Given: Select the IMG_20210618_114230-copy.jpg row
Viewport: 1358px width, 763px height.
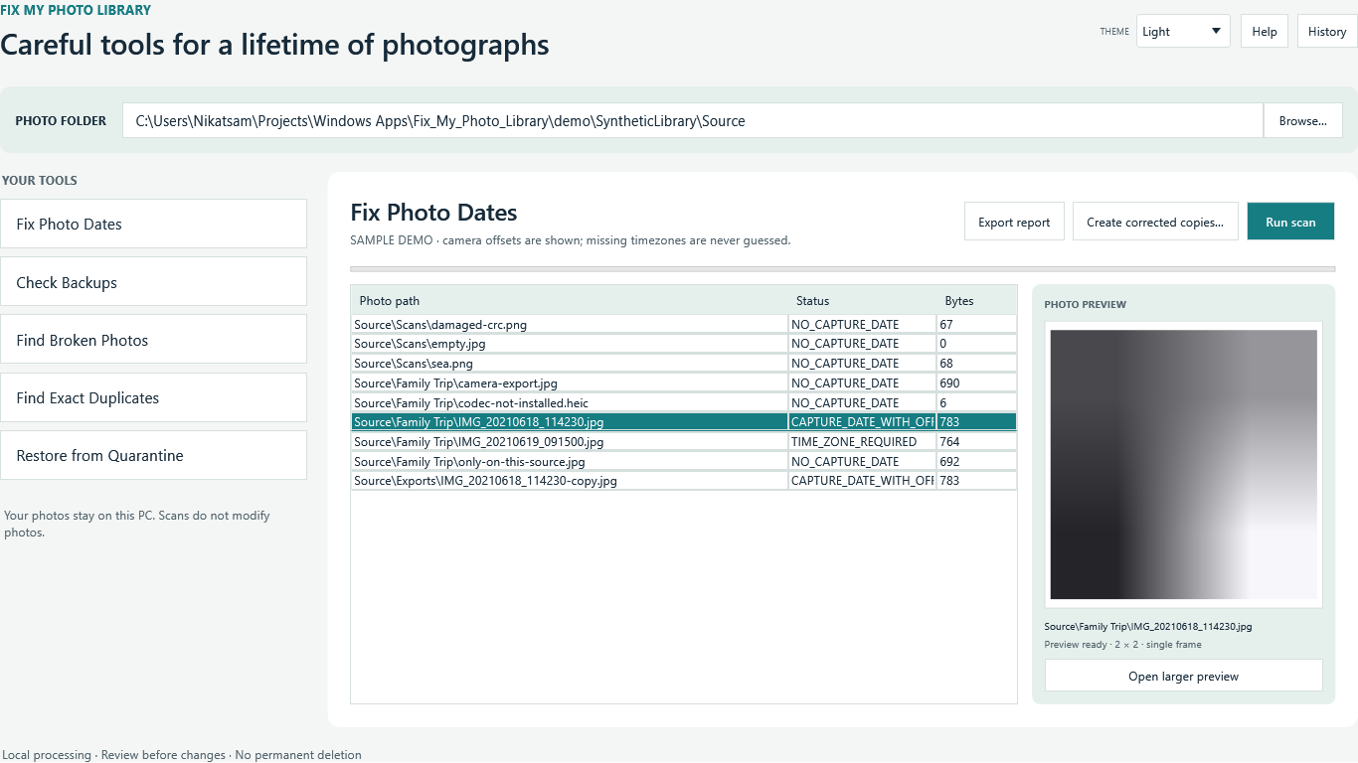Looking at the screenshot, I should tap(684, 481).
